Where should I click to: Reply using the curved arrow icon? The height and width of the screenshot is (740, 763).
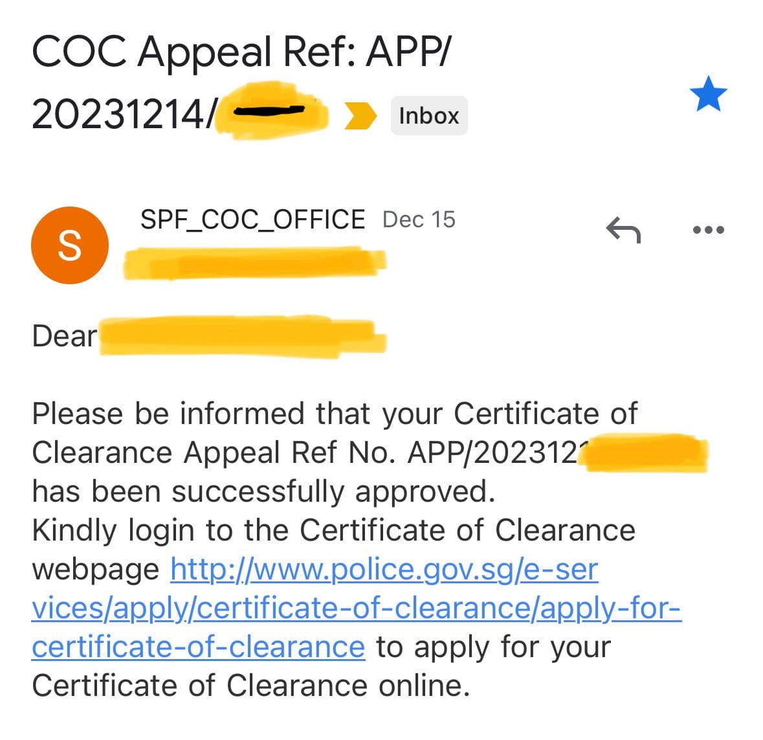(623, 229)
